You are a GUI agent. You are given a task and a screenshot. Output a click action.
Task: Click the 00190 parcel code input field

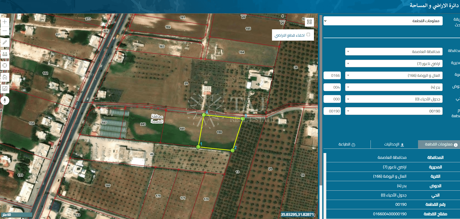[332, 111]
